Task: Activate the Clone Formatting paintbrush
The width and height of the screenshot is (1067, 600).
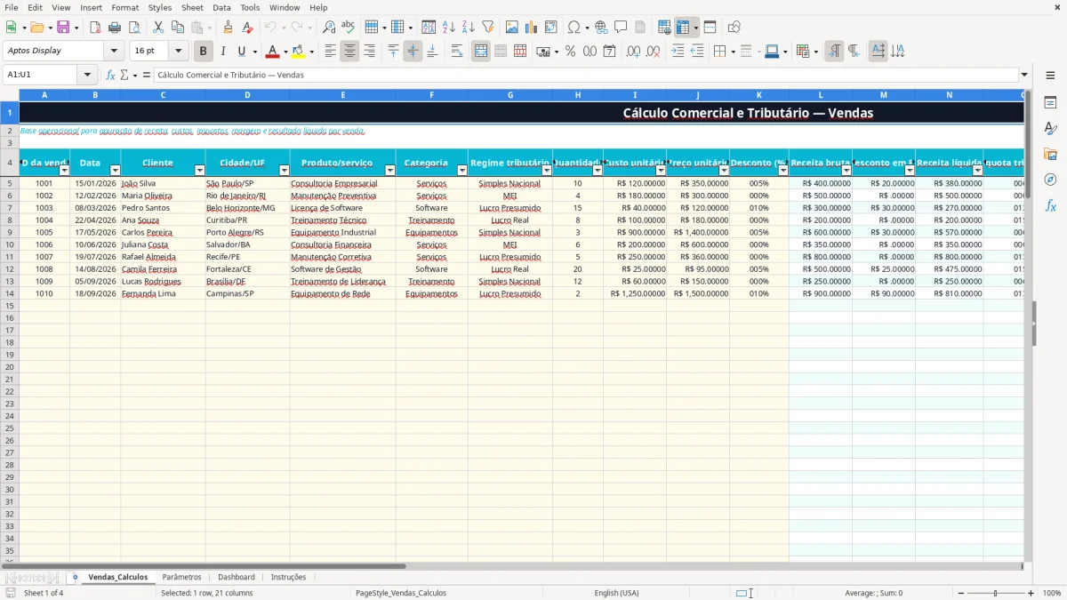Action: click(229, 28)
